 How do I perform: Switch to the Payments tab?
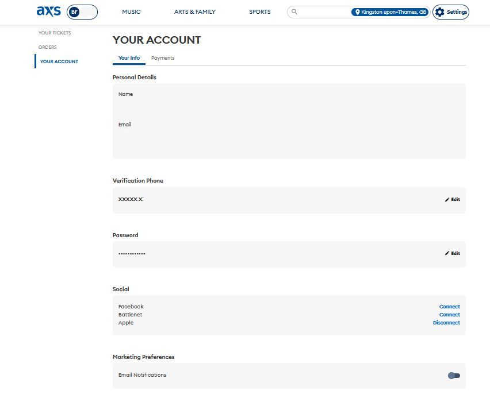coord(163,58)
